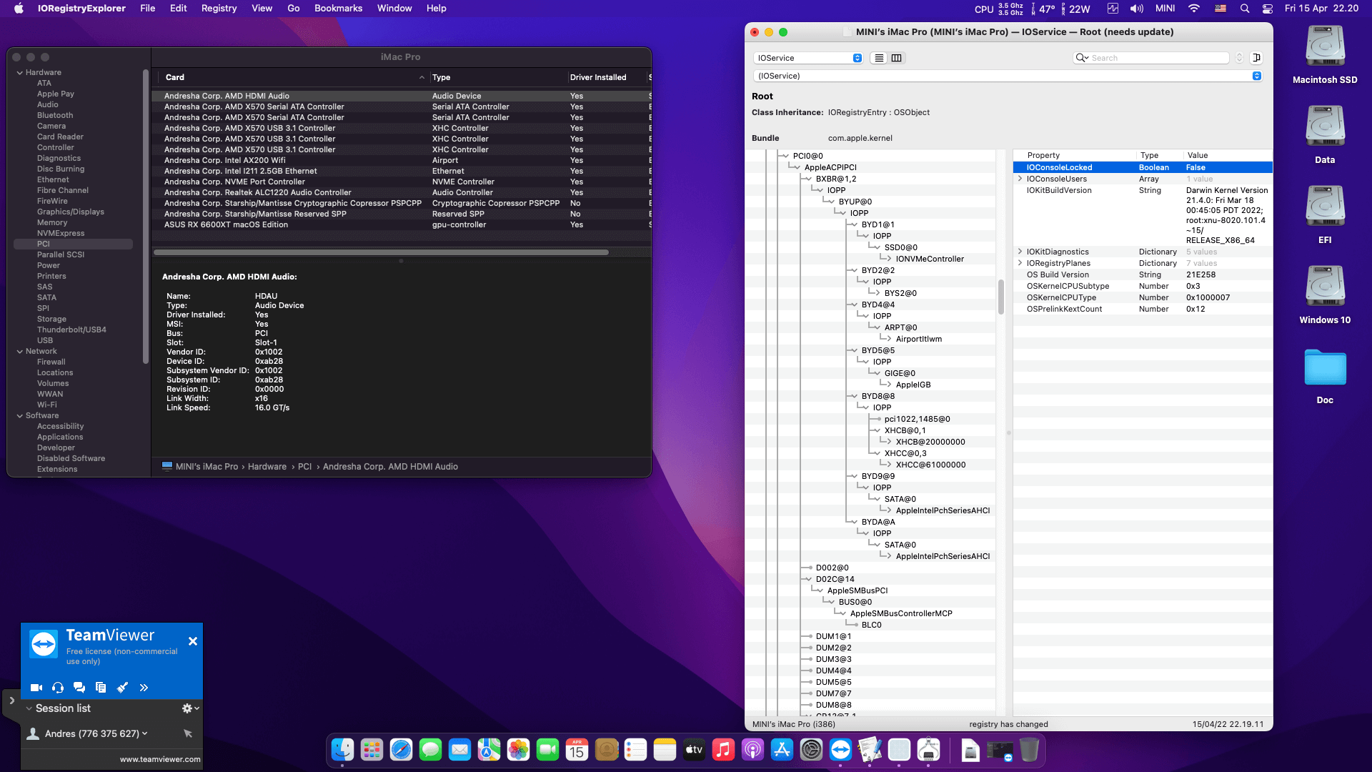1372x772 pixels.
Task: Click TeamViewer file box documents icon
Action: [101, 688]
